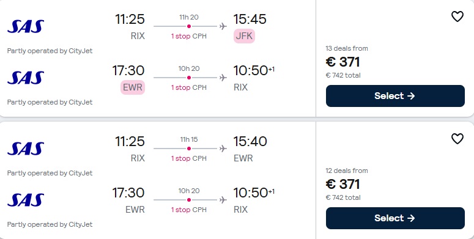Screen dimensions: 474x239
Task: Click SAS logo of first result's 17:30 return
Action: (x=26, y=78)
